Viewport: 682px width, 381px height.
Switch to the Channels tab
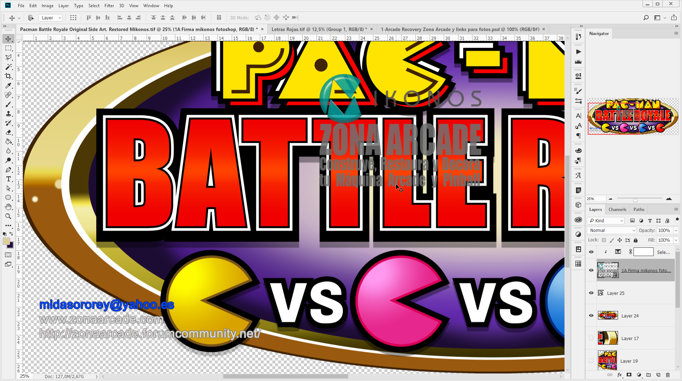click(x=617, y=209)
